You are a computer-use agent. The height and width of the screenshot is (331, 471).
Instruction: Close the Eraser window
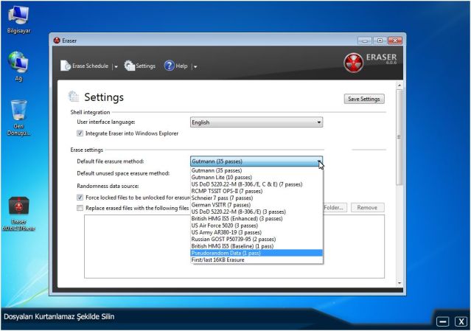395,41
